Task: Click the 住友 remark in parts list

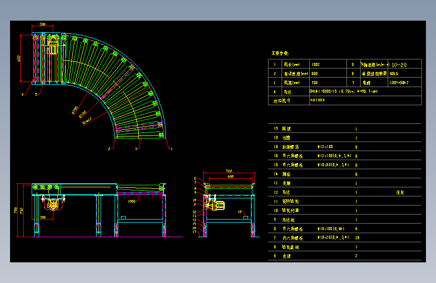Action: pyautogui.click(x=400, y=192)
